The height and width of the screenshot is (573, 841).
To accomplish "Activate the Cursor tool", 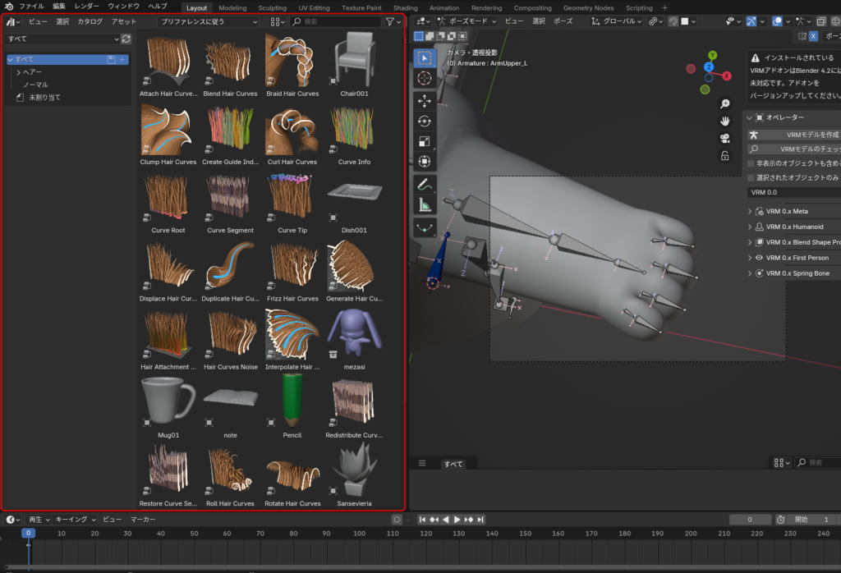I will (x=425, y=78).
